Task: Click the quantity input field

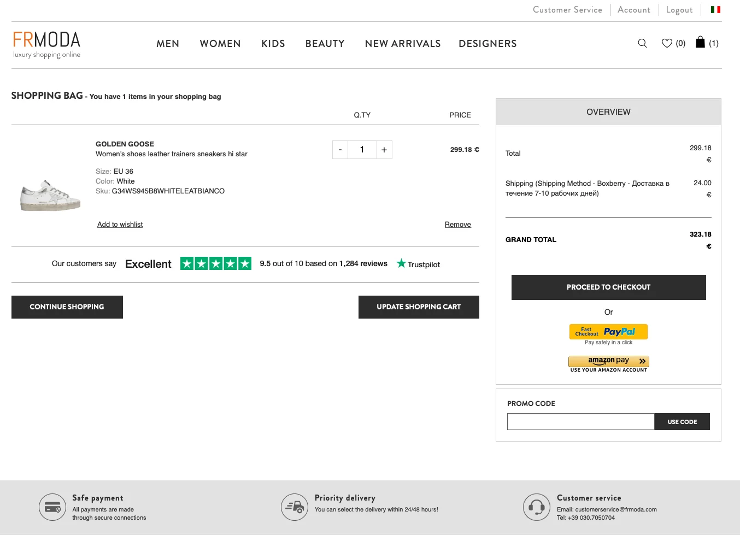Action: pos(362,150)
